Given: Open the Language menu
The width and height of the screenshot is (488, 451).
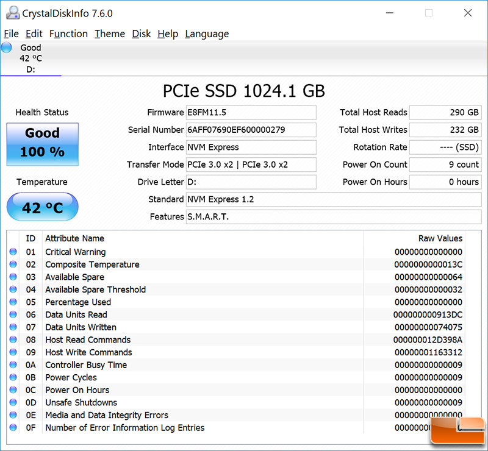Looking at the screenshot, I should [207, 34].
